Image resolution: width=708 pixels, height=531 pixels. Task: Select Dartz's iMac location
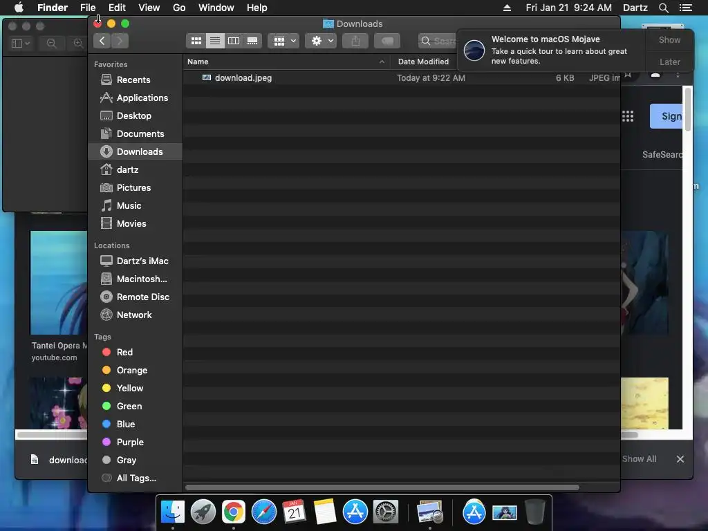click(134, 261)
